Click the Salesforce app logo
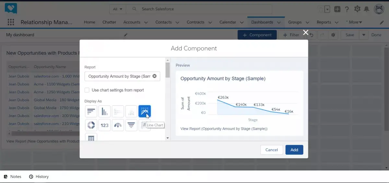Screen dimensions: 389x183 coord(11,8)
